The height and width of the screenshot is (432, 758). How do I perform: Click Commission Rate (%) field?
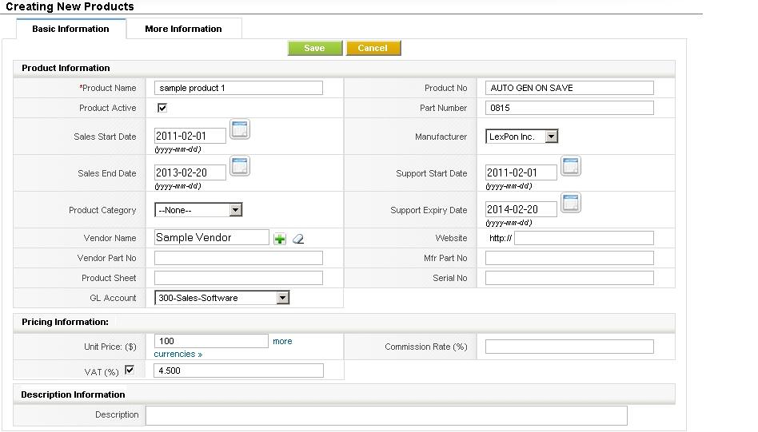569,347
